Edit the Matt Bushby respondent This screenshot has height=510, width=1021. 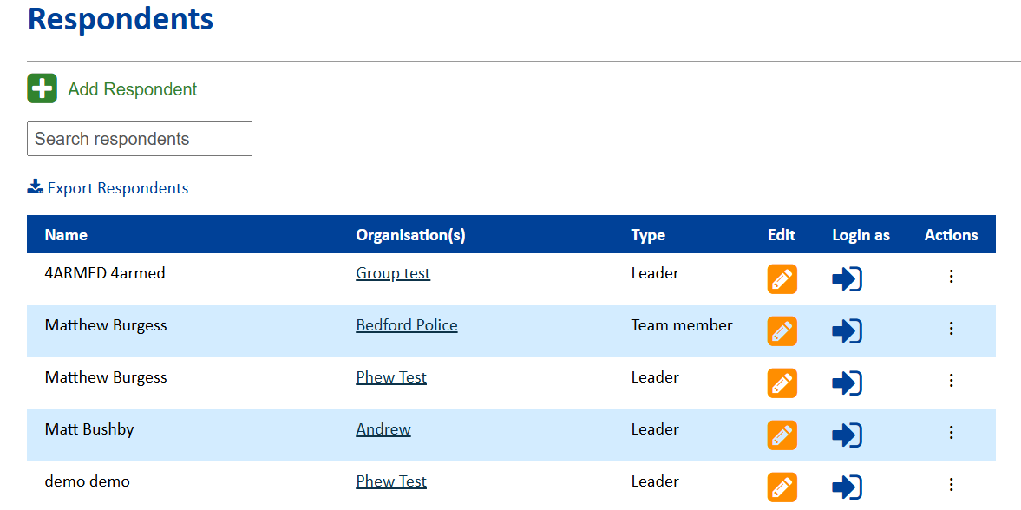tap(782, 435)
